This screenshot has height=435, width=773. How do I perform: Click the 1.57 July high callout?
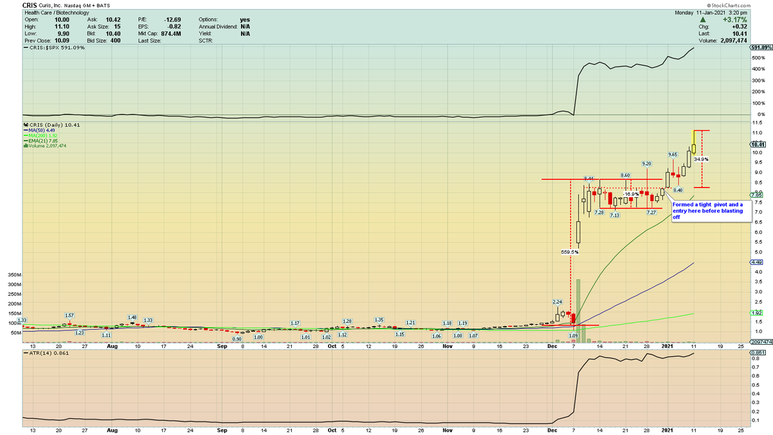coord(70,315)
